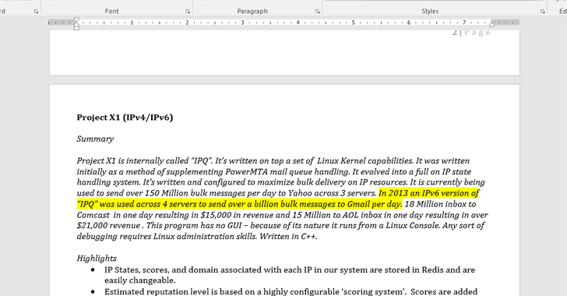
Task: Select the Hanging Indent ruler marker
Action: (x=76, y=24)
